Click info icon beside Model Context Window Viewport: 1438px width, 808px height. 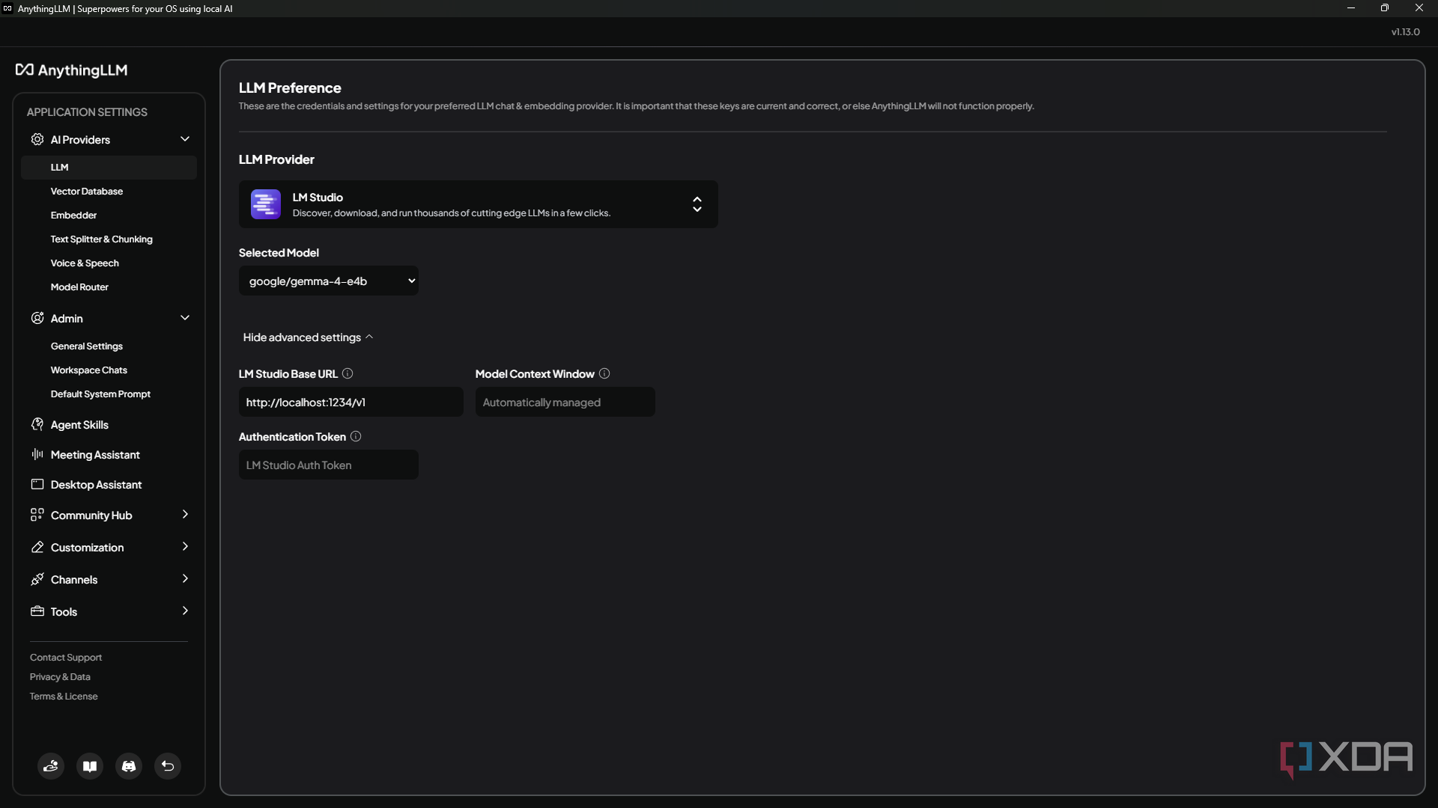click(x=604, y=373)
